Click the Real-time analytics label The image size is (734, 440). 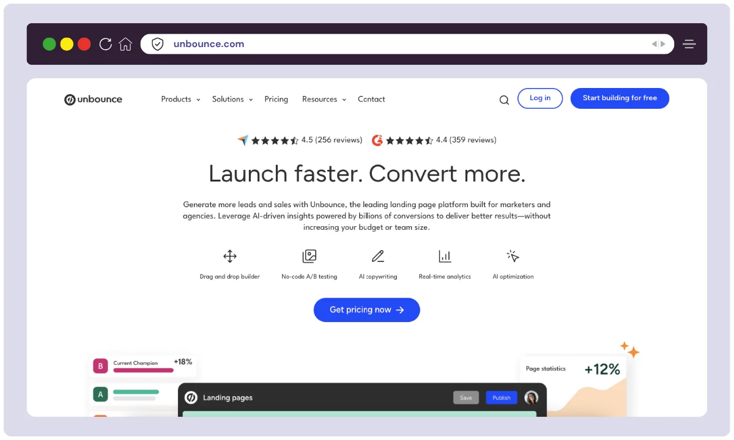pos(445,277)
